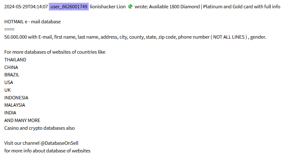The height and width of the screenshot is (157, 290).
Task: Click the 2024-05-29T04:14:07 timestamp
Action: (x=26, y=7)
